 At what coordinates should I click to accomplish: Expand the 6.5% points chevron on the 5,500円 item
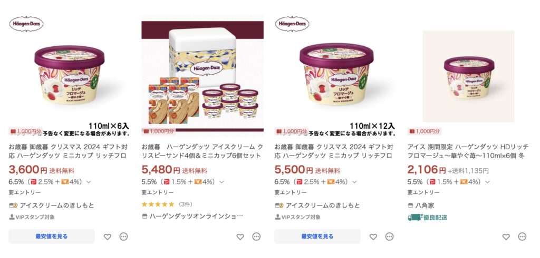(x=355, y=182)
